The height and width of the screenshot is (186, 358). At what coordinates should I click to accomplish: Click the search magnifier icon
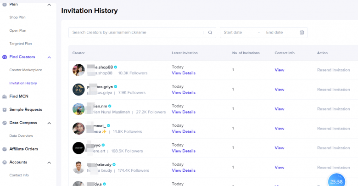[x=210, y=33]
